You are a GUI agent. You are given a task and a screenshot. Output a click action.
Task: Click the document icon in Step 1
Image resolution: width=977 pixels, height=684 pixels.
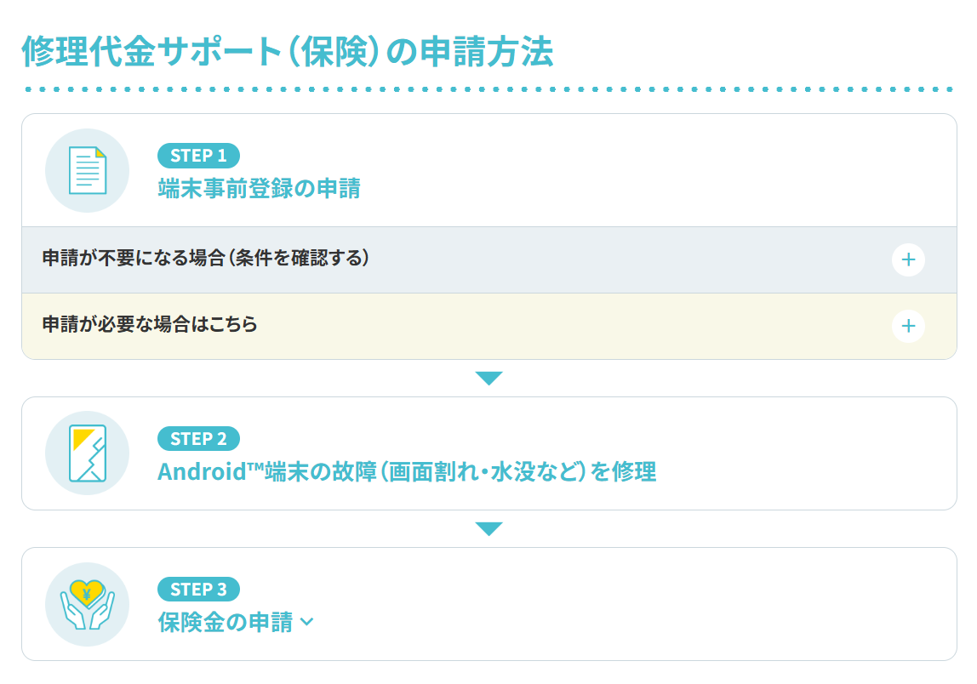87,170
